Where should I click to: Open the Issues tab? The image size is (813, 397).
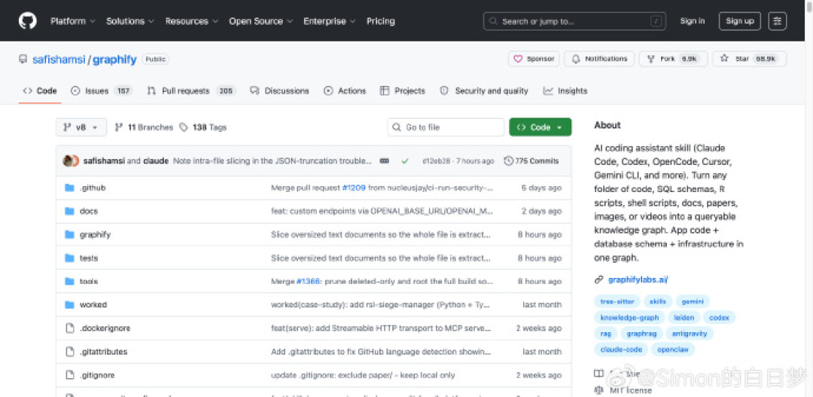[x=102, y=91]
